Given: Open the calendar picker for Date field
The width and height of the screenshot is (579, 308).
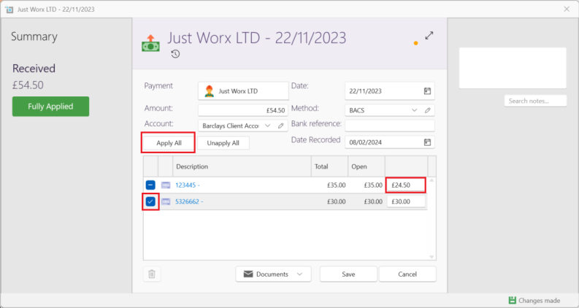Looking at the screenshot, I should (427, 91).
